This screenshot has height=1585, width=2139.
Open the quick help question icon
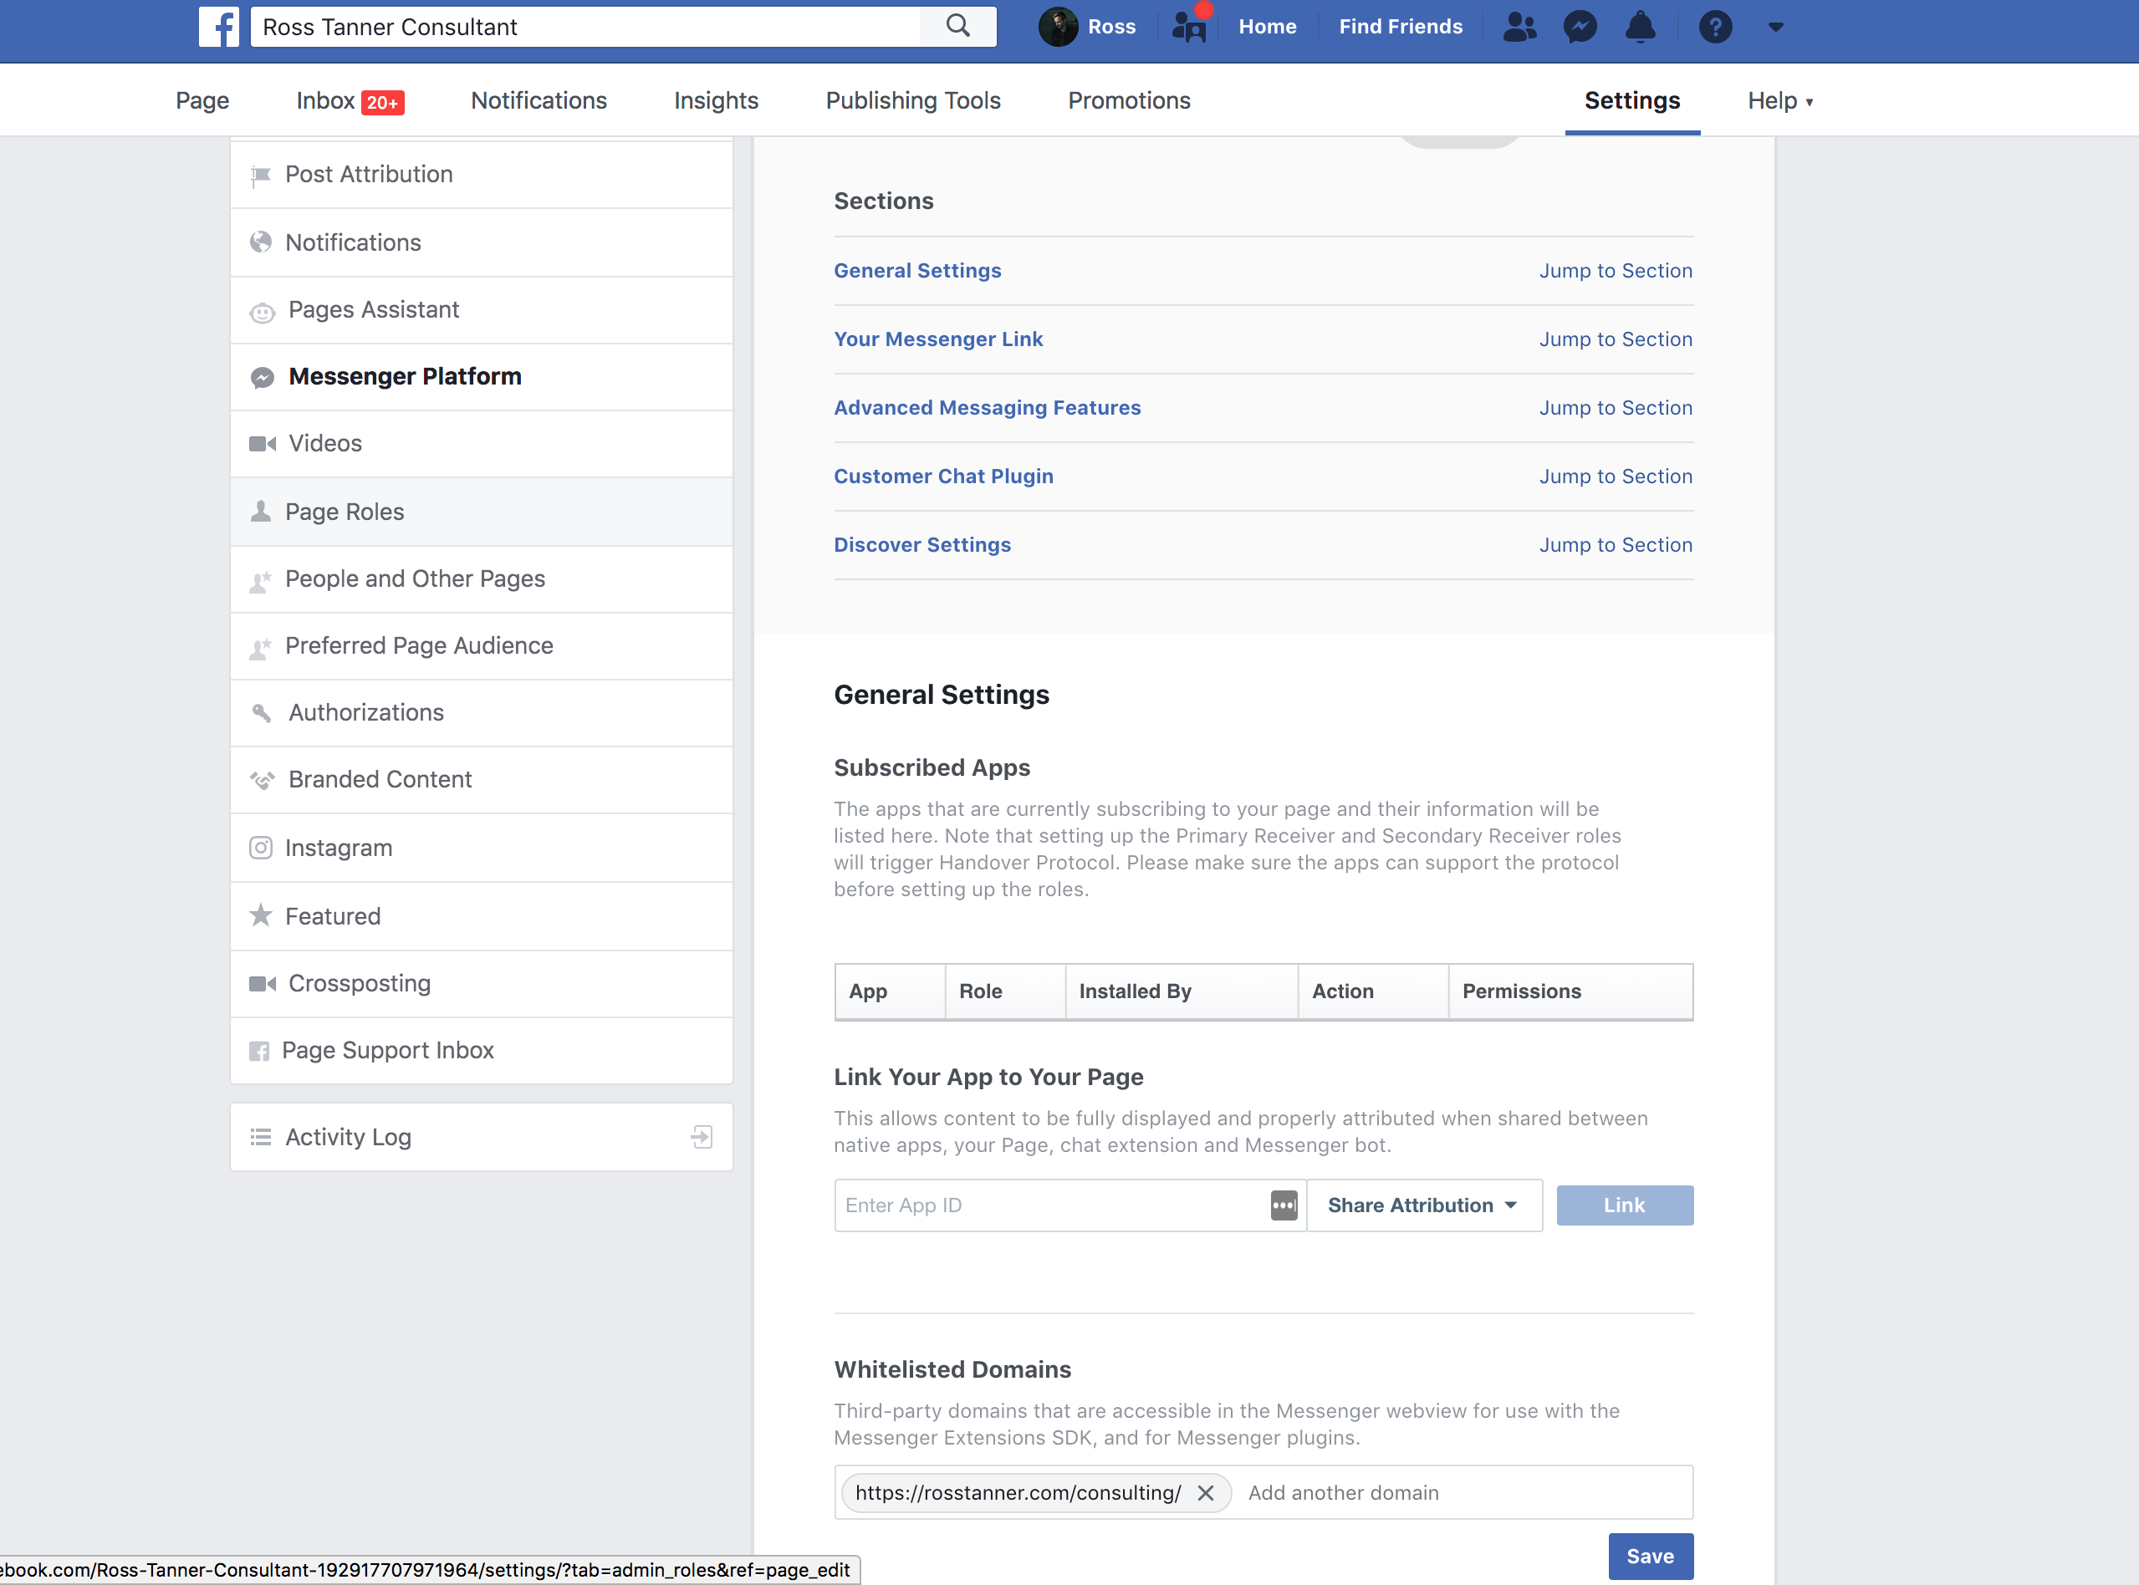pos(1715,26)
